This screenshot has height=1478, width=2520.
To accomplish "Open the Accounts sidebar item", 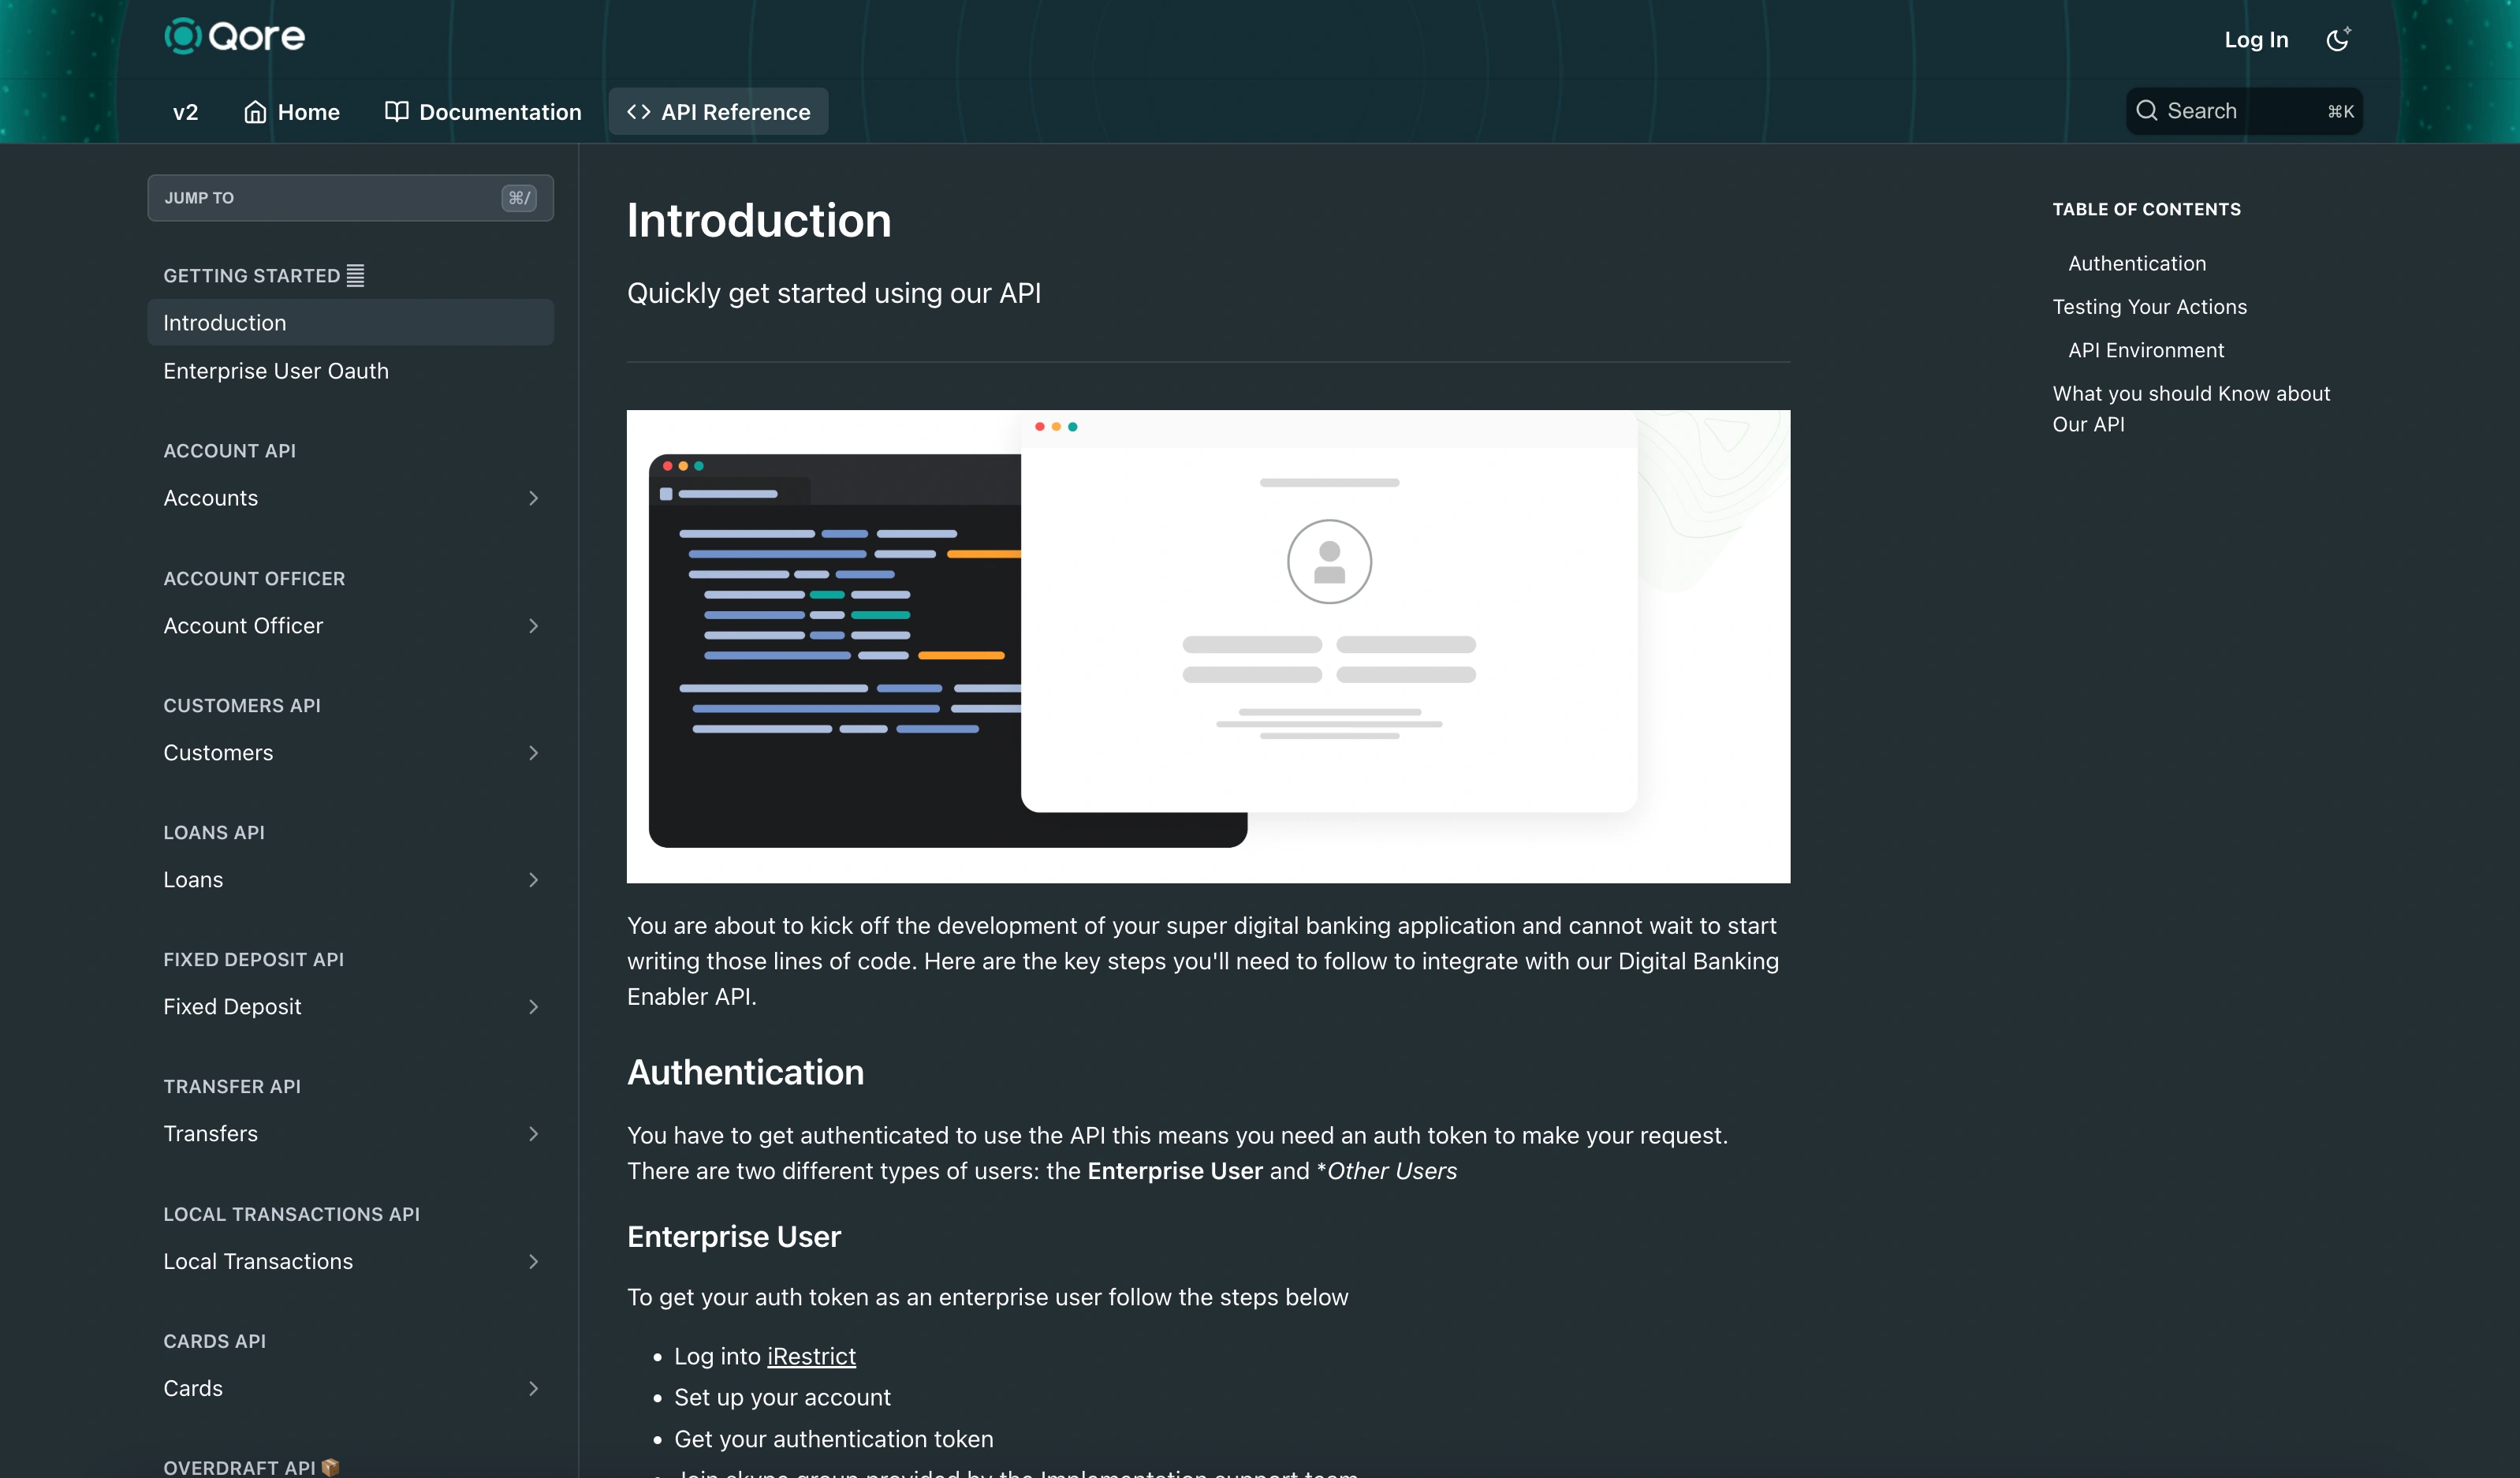I will [350, 498].
